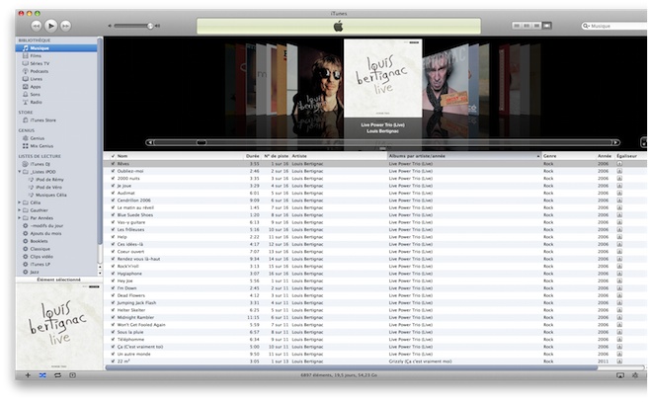Uncheck the Rêves track checkbox
The image size is (648, 402).
coord(113,164)
